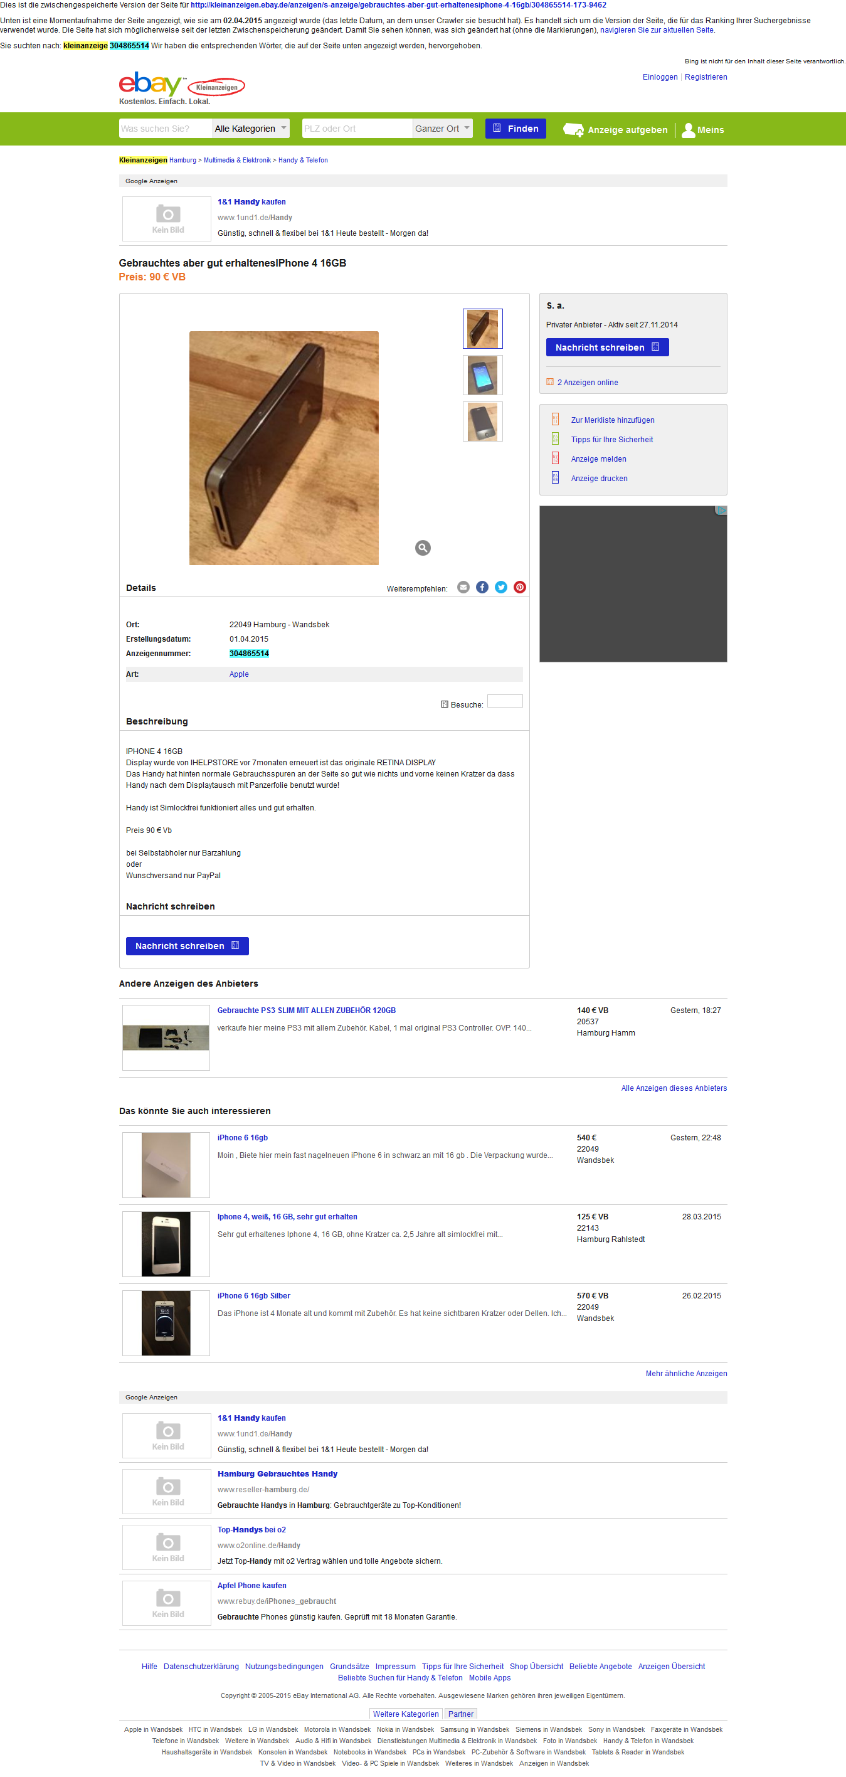Open the Handy & Telefon breadcrumb
846x1777 pixels.
point(304,160)
